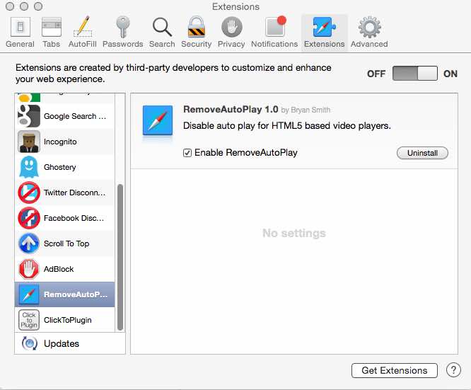Image resolution: width=471 pixels, height=390 pixels.
Task: Open the Privacy hand icon pane
Action: pyautogui.click(x=231, y=32)
